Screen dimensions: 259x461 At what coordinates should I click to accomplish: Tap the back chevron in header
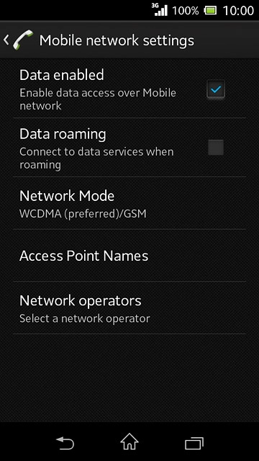[6, 40]
